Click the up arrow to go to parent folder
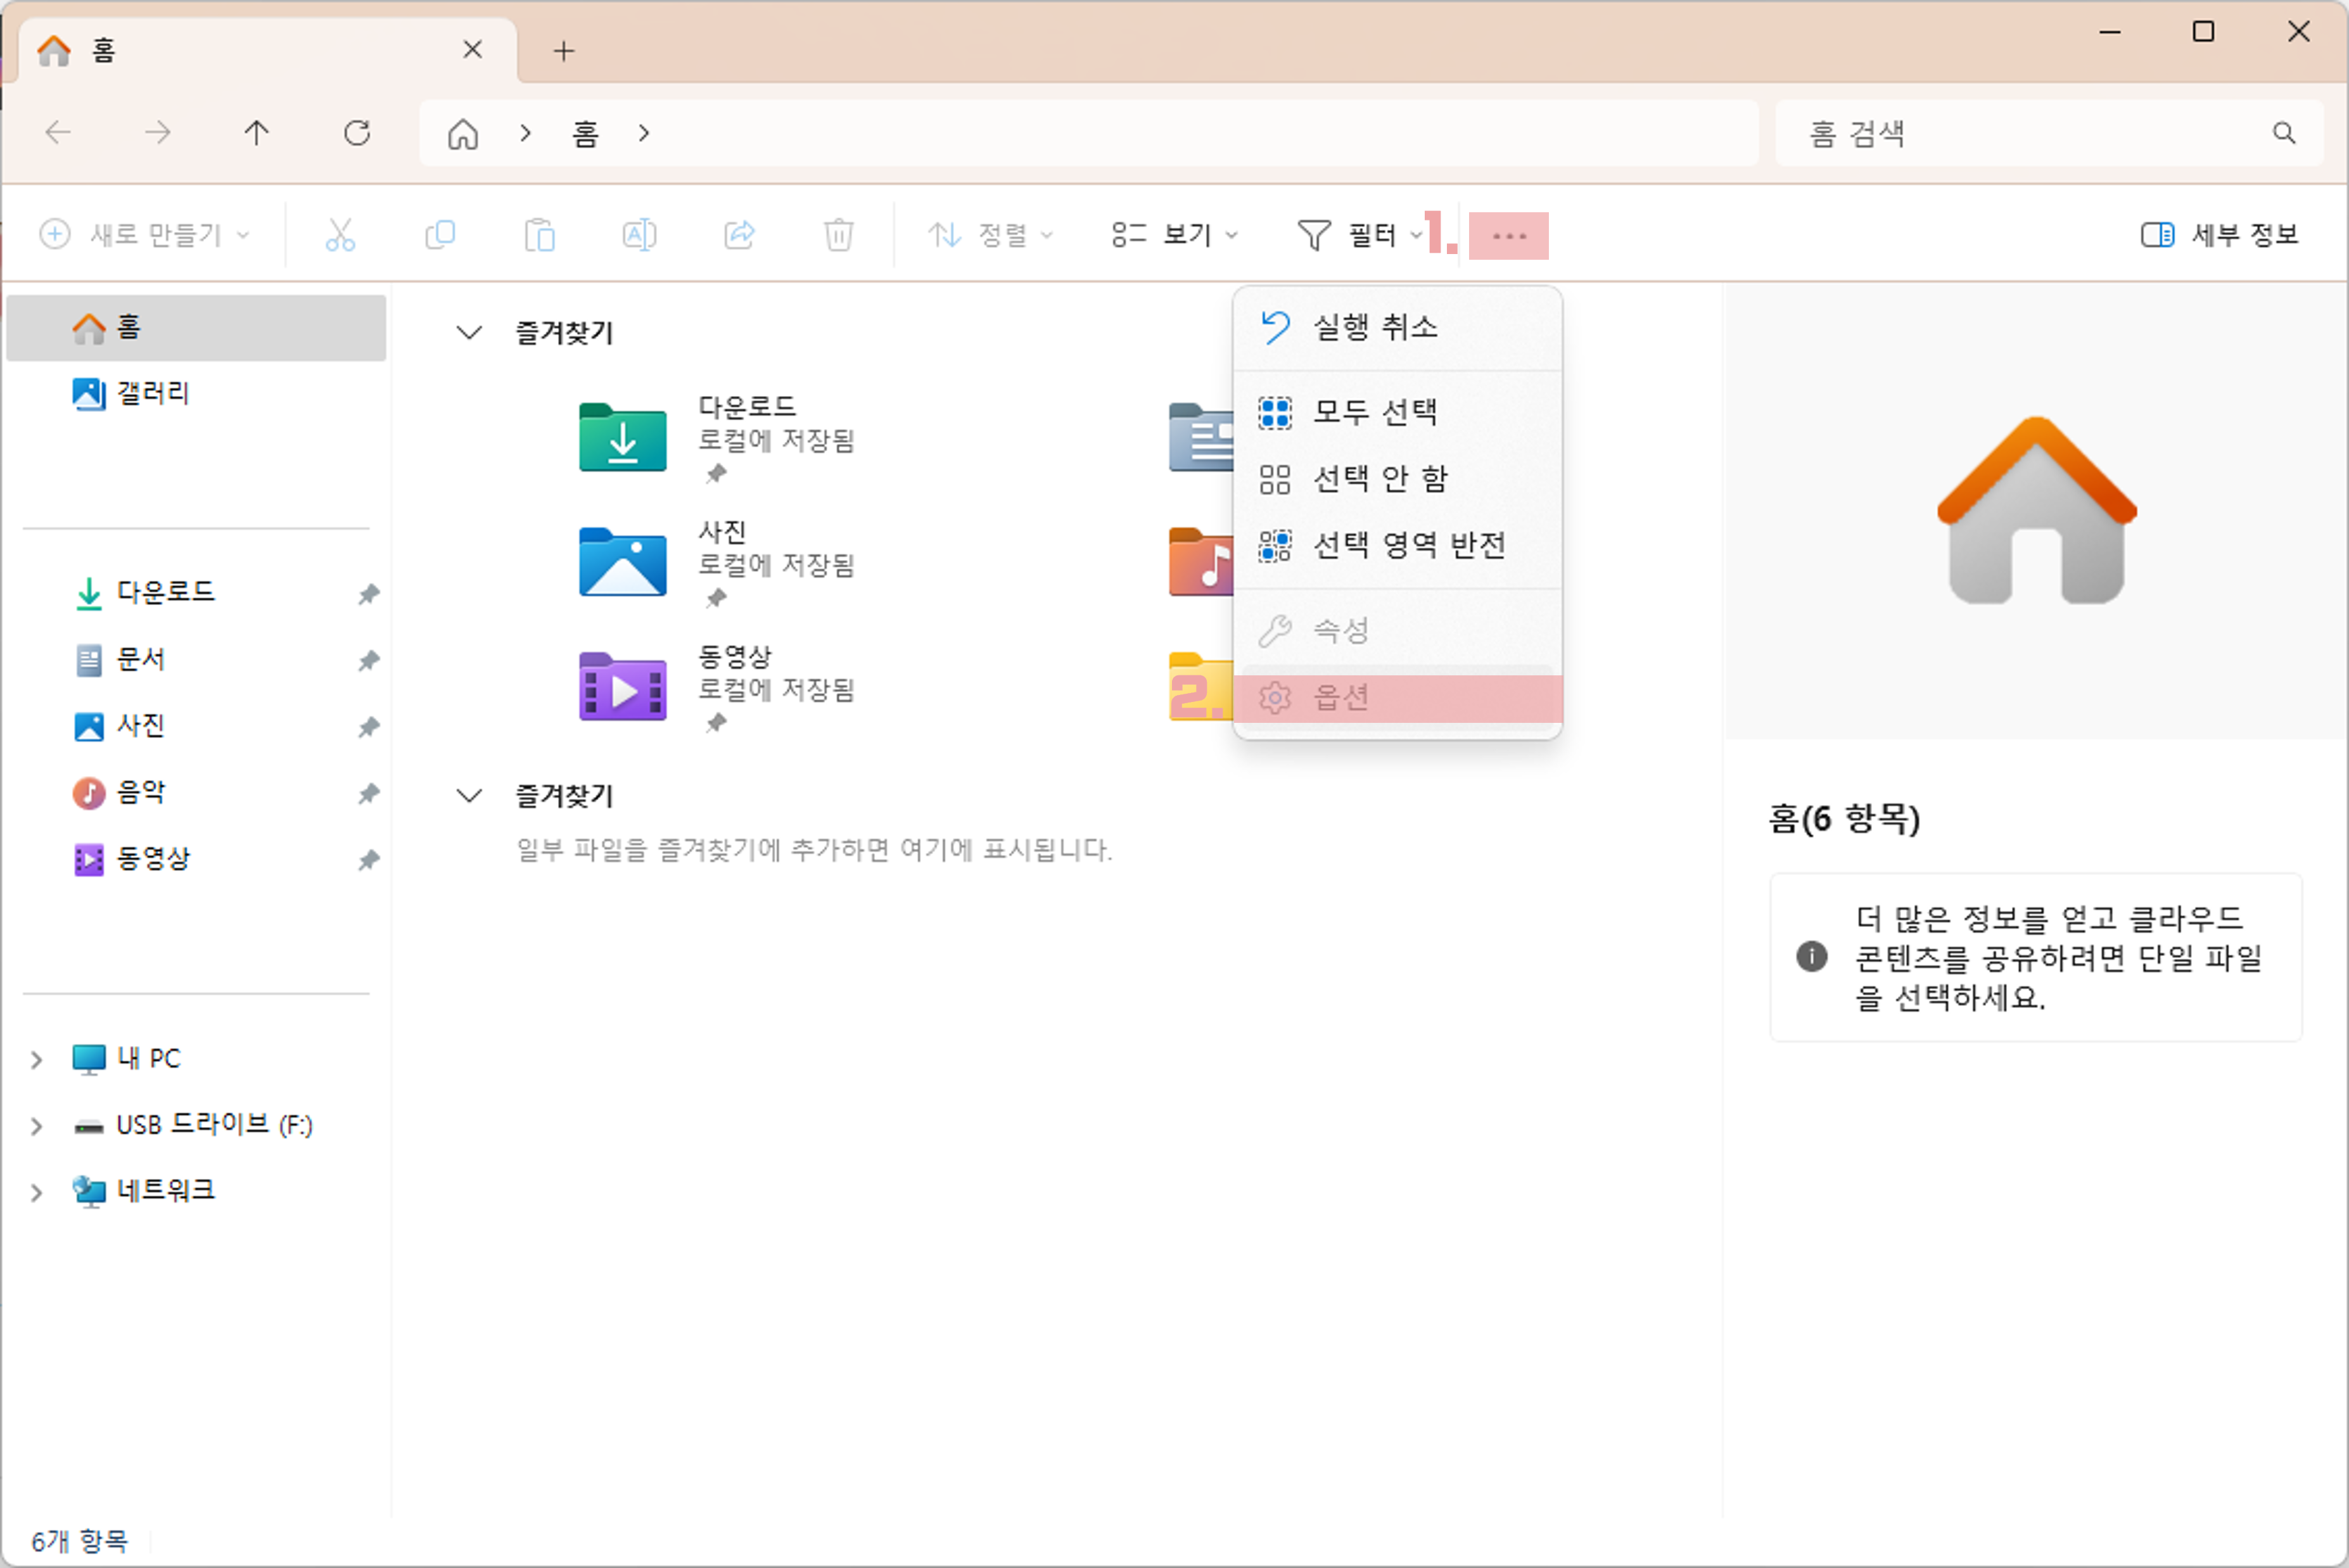The height and width of the screenshot is (1568, 2349). click(257, 133)
